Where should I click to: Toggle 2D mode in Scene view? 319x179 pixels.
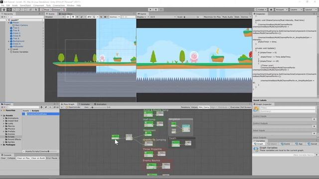[x=68, y=17]
